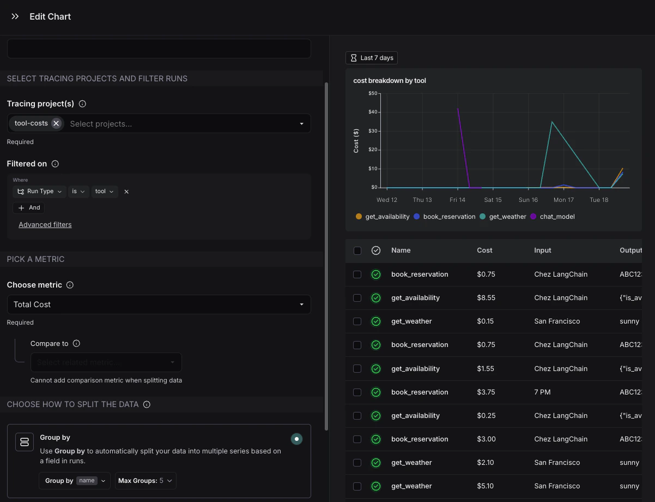
Task: Select the Group by radio button
Action: coord(296,439)
